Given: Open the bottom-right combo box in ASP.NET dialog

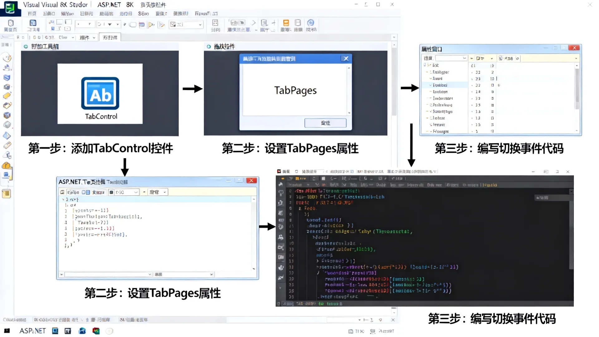Looking at the screenshot, I should click(x=184, y=274).
